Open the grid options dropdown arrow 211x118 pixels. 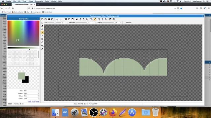(x=116, y=19)
